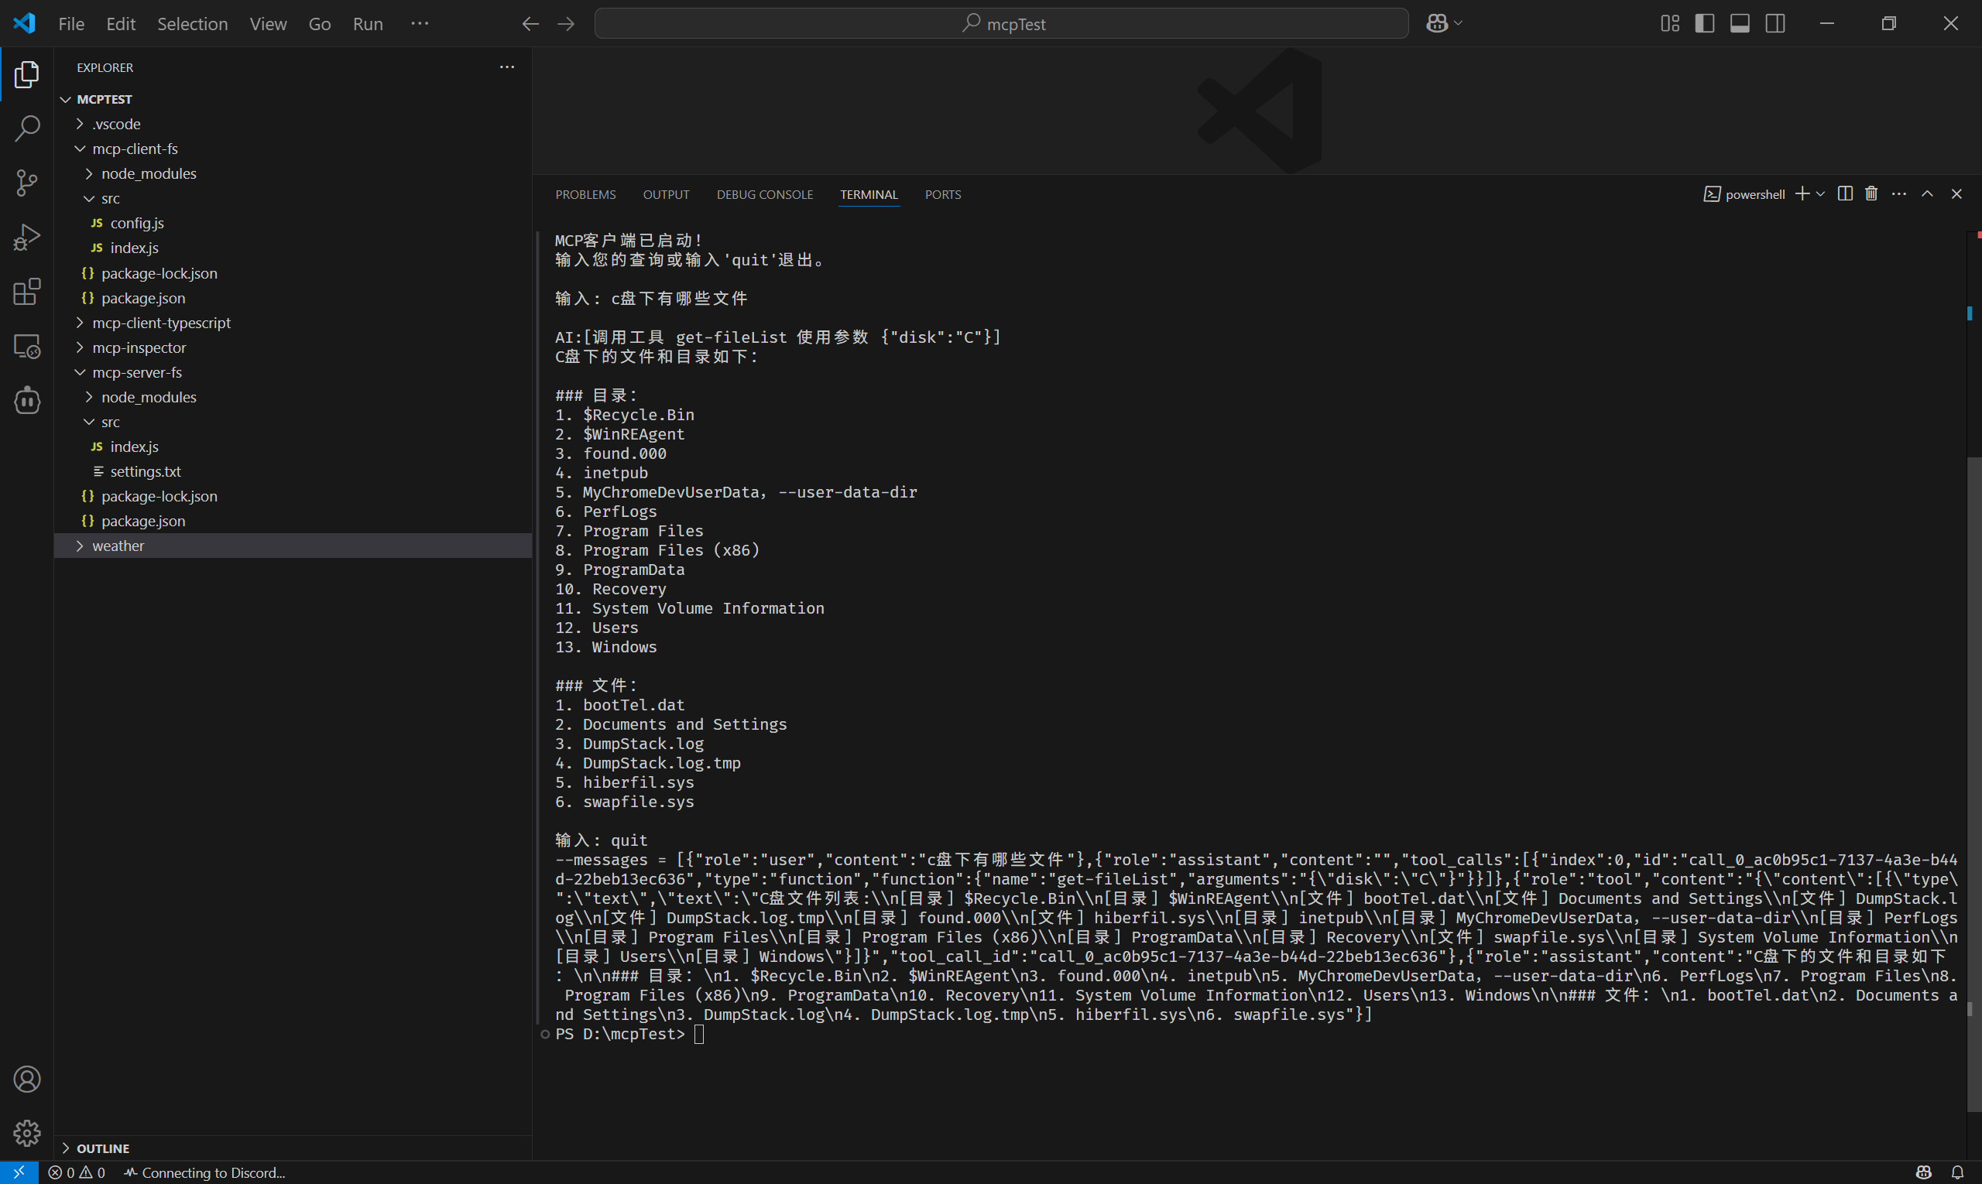The height and width of the screenshot is (1184, 1982).
Task: Open the Run and Debug view
Action: click(27, 237)
